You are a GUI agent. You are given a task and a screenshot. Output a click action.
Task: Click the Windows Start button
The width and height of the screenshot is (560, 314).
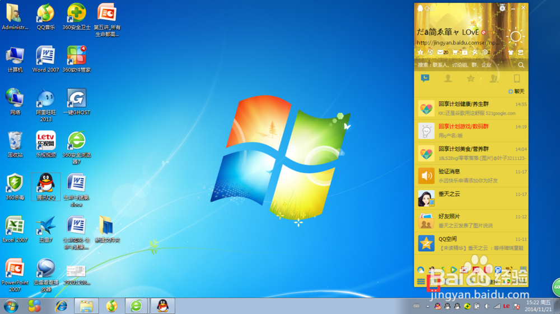point(11,306)
